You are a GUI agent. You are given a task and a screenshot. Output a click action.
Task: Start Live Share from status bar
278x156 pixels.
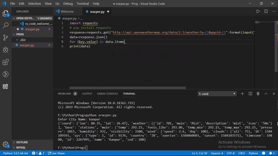tap(56, 153)
